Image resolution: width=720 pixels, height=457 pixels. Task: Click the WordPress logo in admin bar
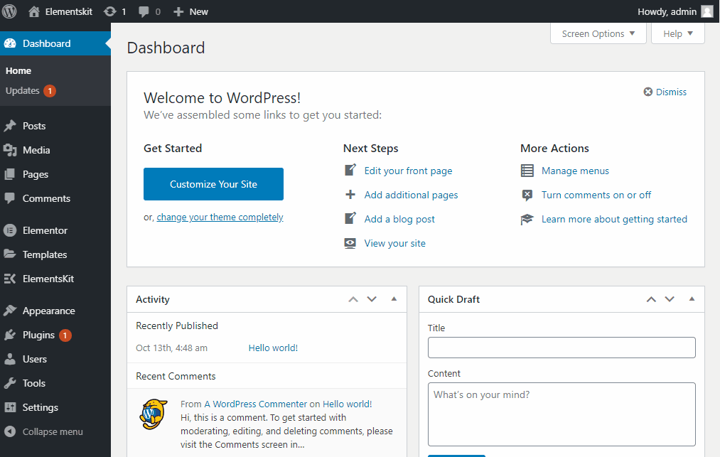pyautogui.click(x=9, y=11)
